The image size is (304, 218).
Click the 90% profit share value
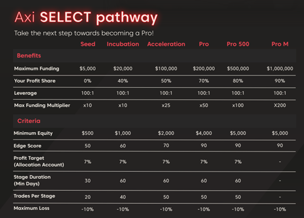tap(280, 81)
